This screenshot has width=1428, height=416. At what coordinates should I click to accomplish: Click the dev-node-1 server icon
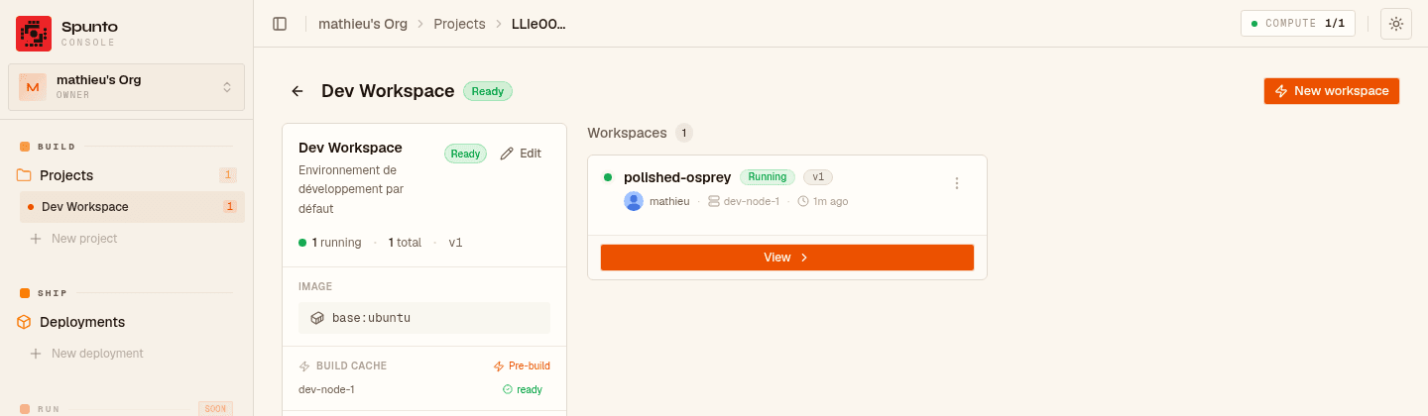pos(714,201)
